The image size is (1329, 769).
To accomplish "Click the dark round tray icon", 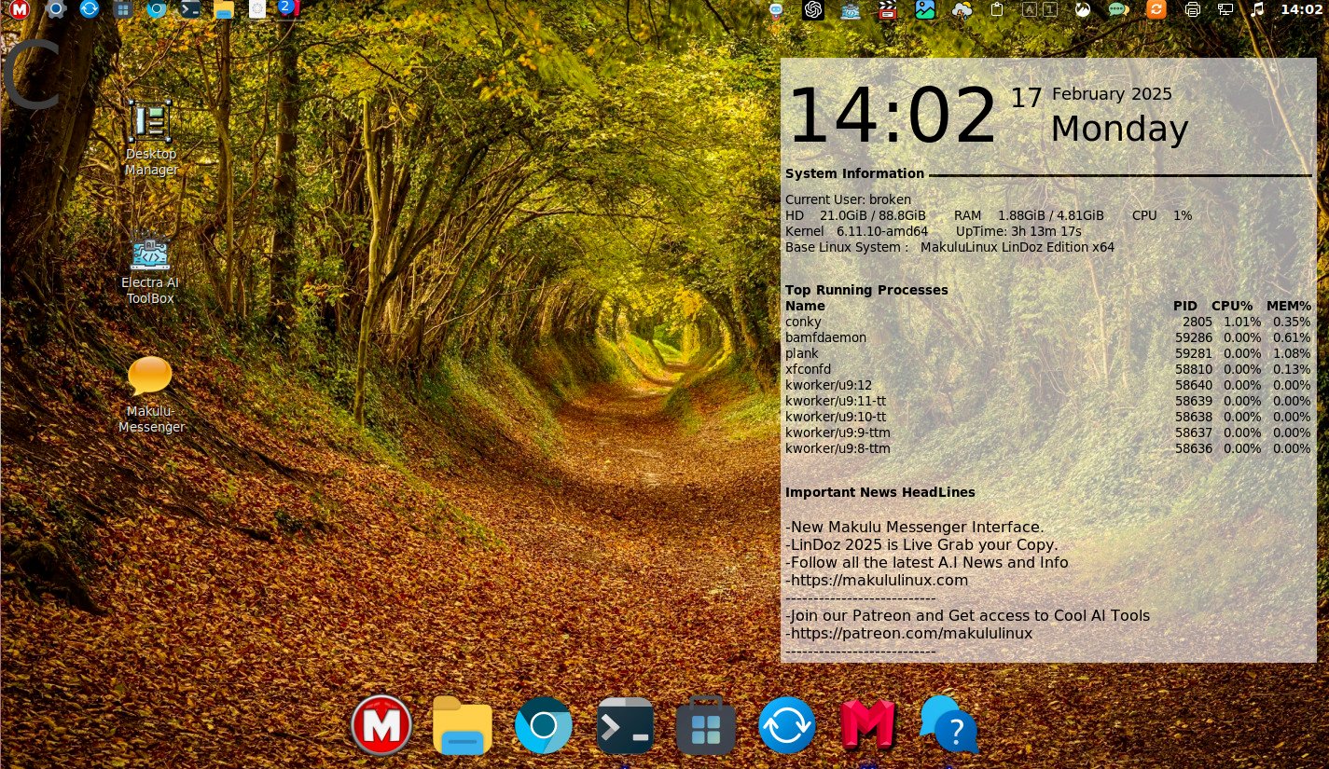I will pos(1082,10).
